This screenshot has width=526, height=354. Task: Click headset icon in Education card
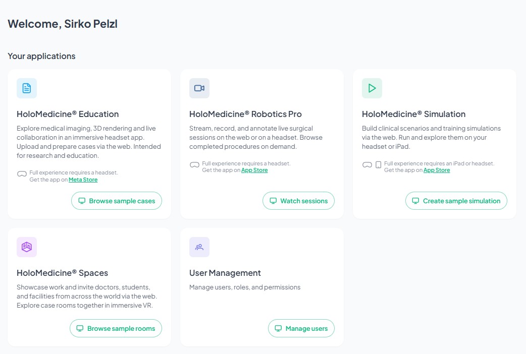tap(22, 173)
